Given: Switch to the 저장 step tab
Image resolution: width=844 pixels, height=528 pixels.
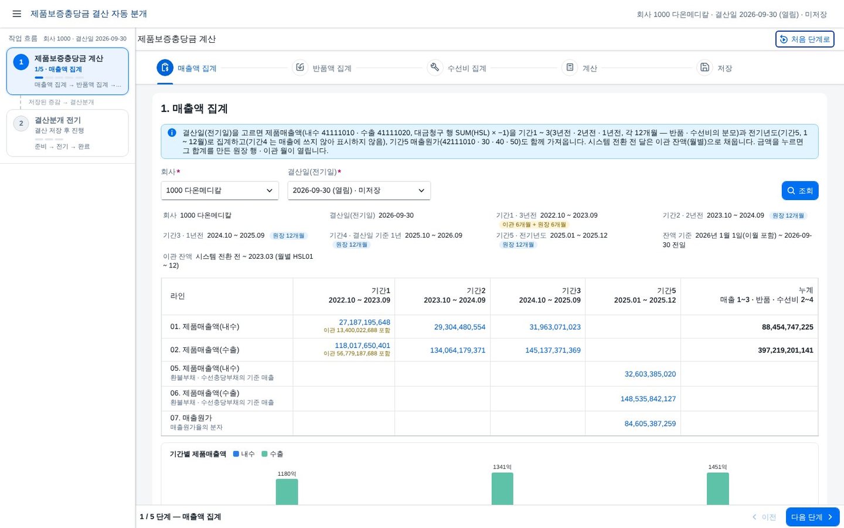Looking at the screenshot, I should [714, 68].
